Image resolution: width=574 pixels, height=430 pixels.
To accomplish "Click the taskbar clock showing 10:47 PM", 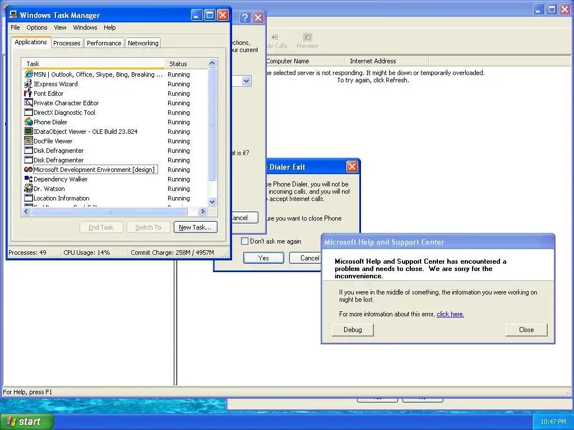I will [x=553, y=422].
